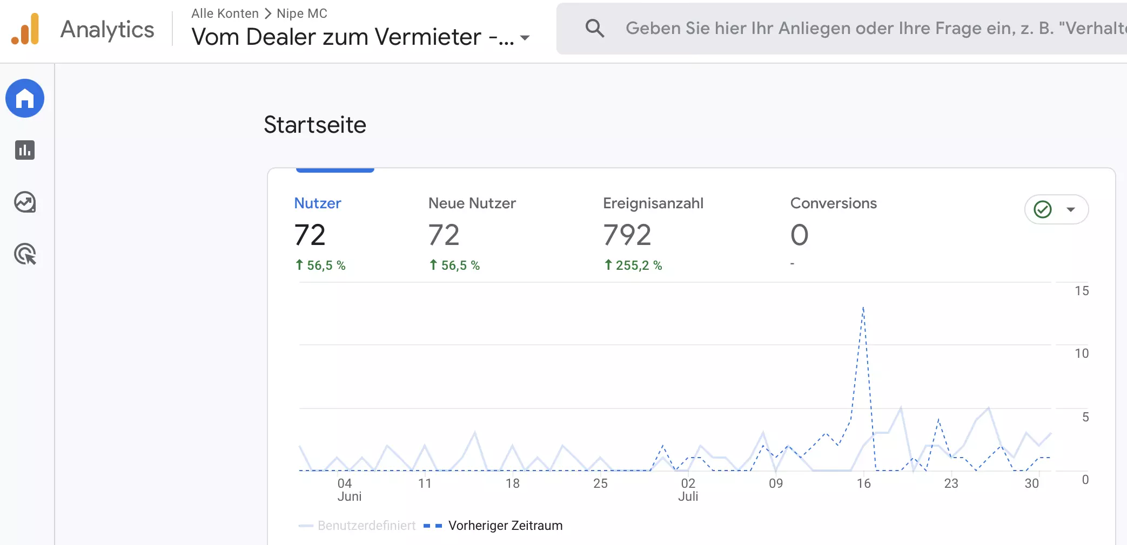Click the Conversions value 0

click(x=800, y=235)
